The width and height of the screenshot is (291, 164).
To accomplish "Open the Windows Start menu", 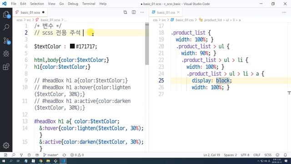I will tap(3, 161).
